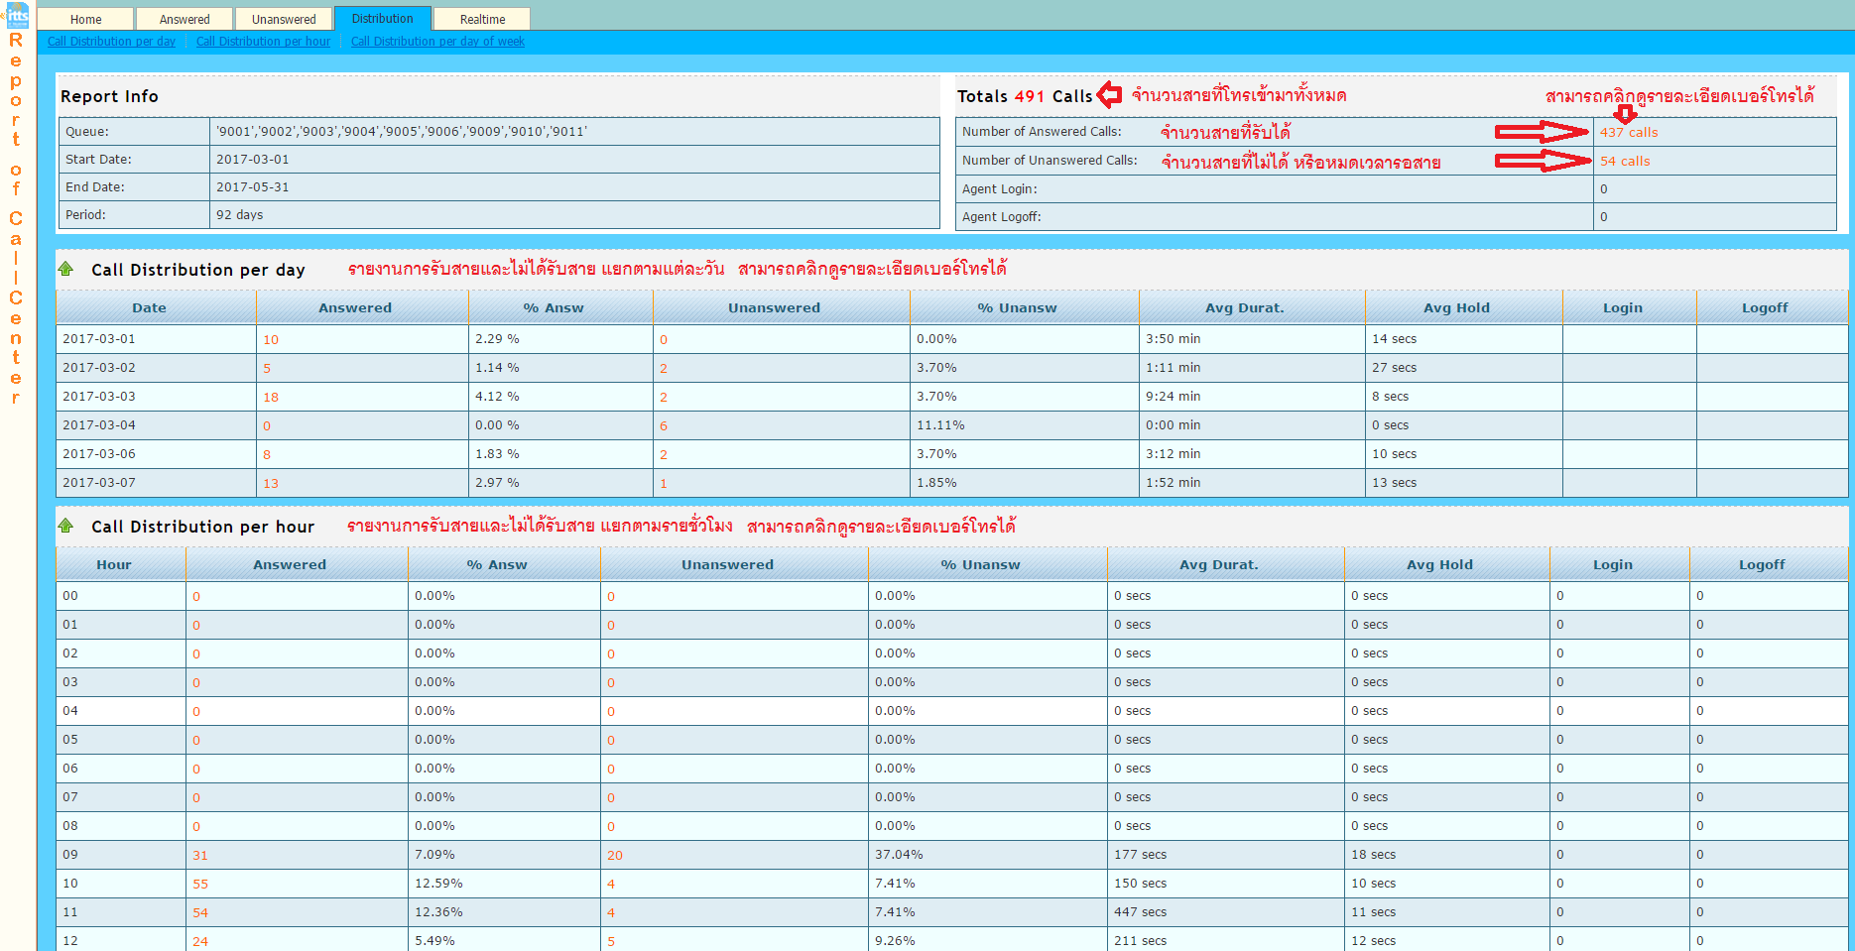Click the Period value 92 days
Screen dimensions: 1855x951
(x=240, y=214)
